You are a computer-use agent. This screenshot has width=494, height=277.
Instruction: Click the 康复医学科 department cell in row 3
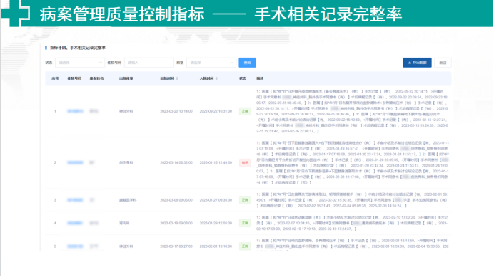click(128, 200)
